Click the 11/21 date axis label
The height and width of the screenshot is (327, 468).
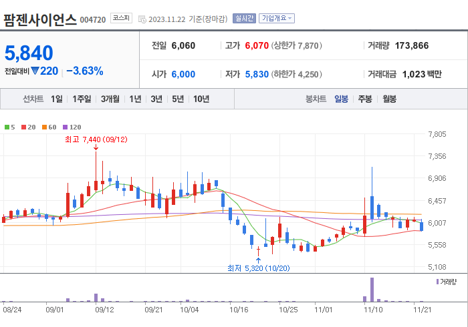pos(422,310)
